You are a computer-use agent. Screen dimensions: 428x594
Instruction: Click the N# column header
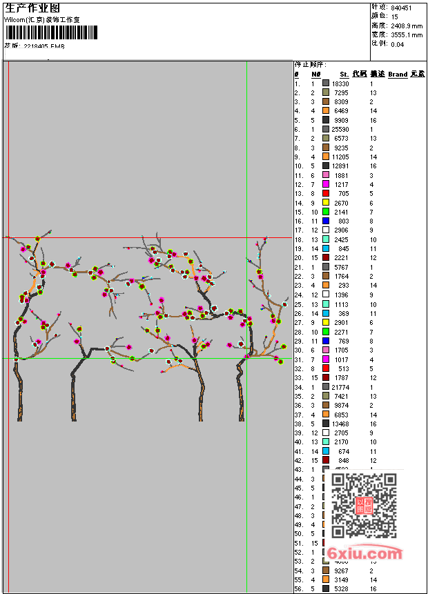(x=316, y=74)
